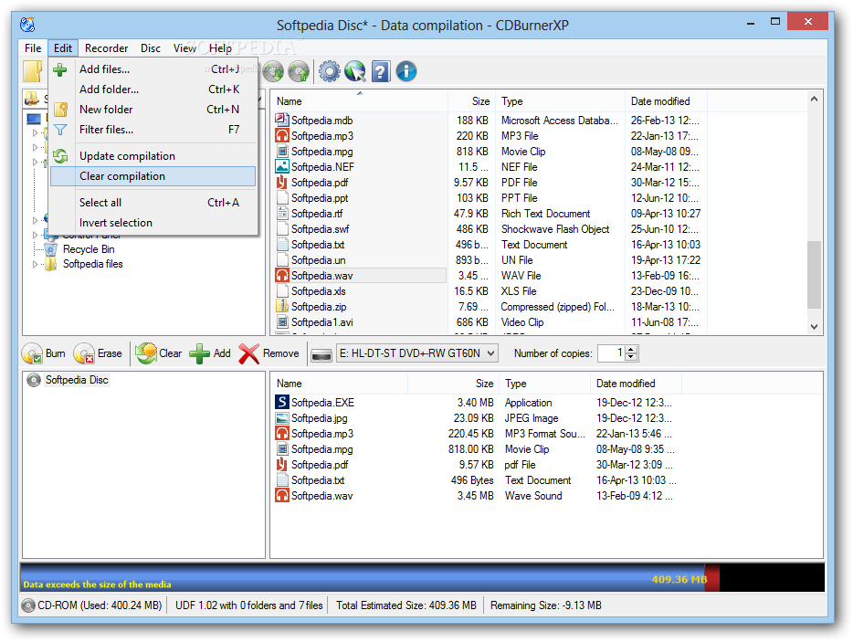
Task: Click the blue info icon
Action: (x=406, y=71)
